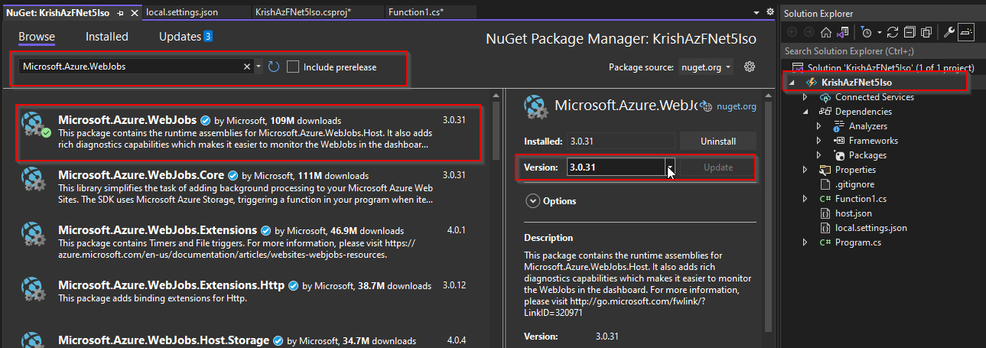This screenshot has width=986, height=348.
Task: Open Properties wrench icon in Solution Explorer
Action: (949, 32)
